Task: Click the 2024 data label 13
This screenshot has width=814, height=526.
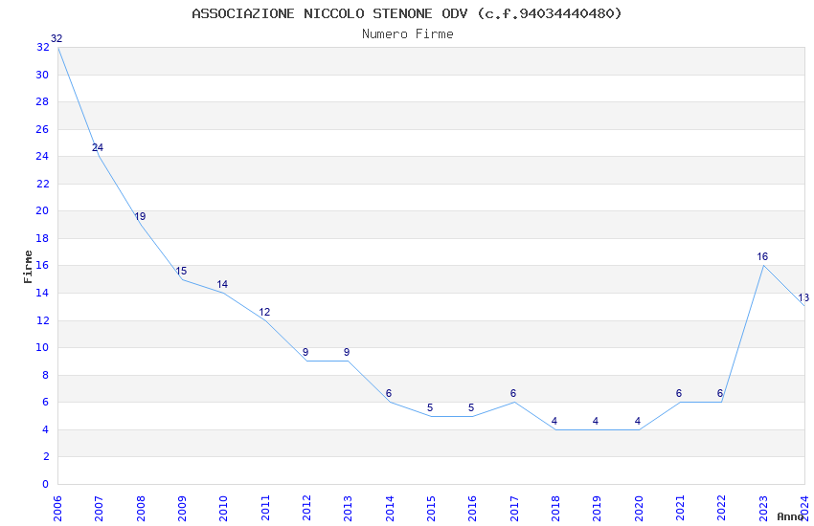Action: coord(803,298)
